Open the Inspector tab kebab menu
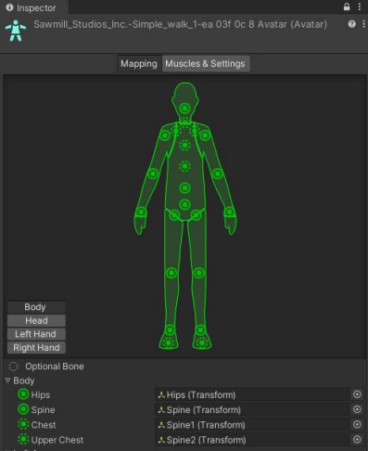The image size is (368, 451). [x=360, y=6]
